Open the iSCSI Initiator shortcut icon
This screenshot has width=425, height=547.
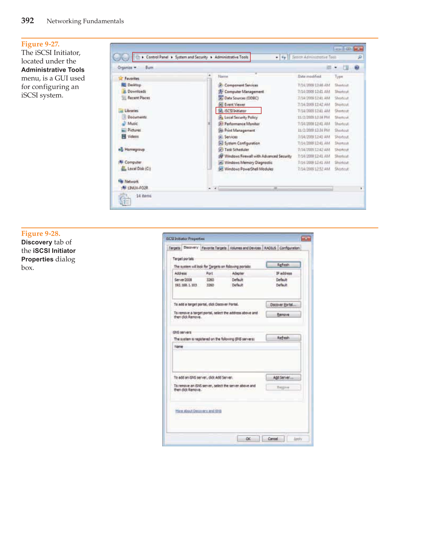pos(221,111)
